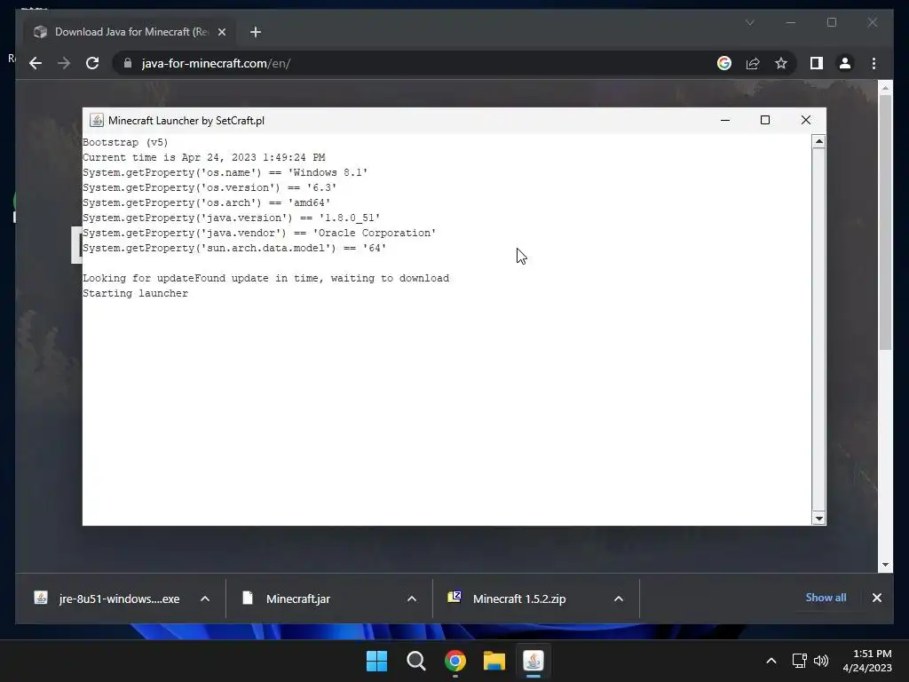The image size is (909, 682).
Task: Click the browser page scrollbar thumb
Action: (885, 222)
